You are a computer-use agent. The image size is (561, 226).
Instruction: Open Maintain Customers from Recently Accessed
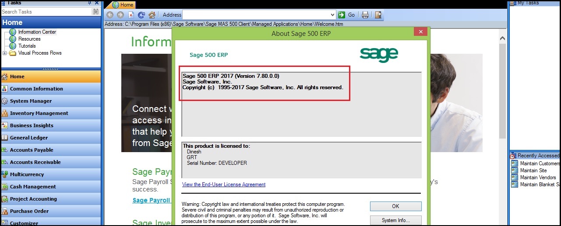click(x=539, y=163)
